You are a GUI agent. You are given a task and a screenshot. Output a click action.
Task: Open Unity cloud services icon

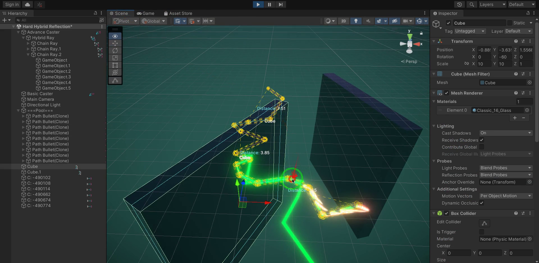[28, 4]
